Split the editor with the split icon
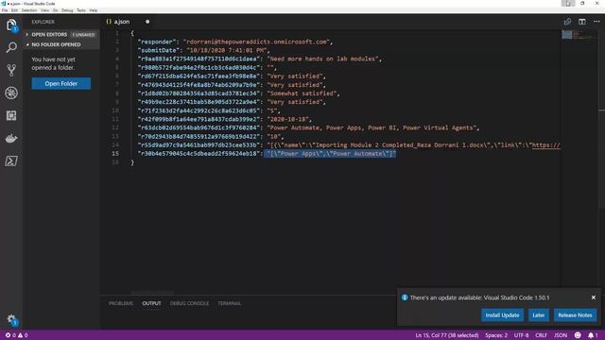 tap(582, 22)
